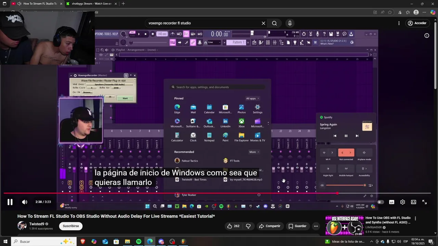The image size is (438, 246).
Task: Mute the YouTube player volume
Action: click(x=25, y=202)
